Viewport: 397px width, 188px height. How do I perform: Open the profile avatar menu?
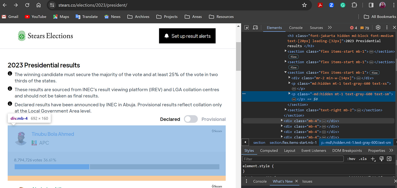[382, 5]
